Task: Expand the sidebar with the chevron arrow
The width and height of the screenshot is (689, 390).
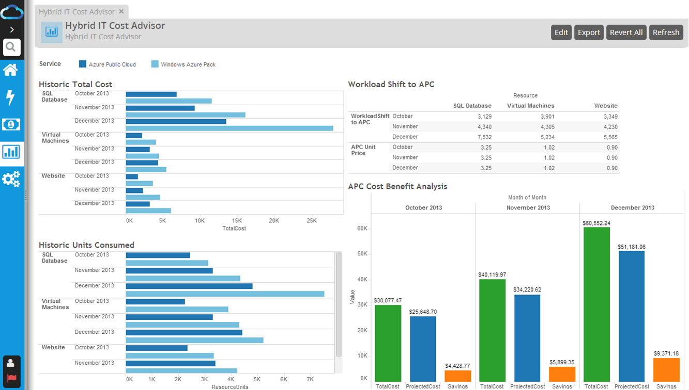Action: point(12,30)
